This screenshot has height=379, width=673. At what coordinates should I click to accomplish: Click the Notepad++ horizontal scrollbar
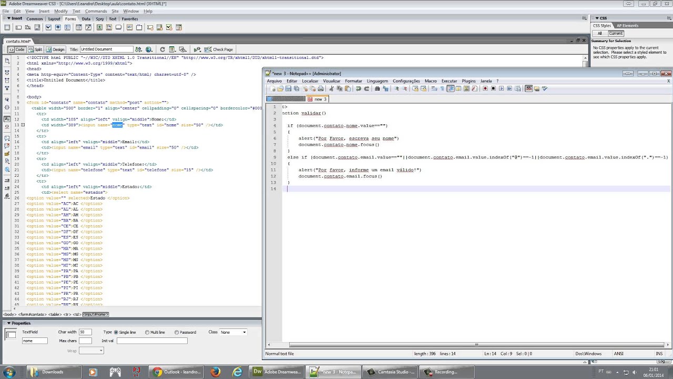click(x=476, y=345)
